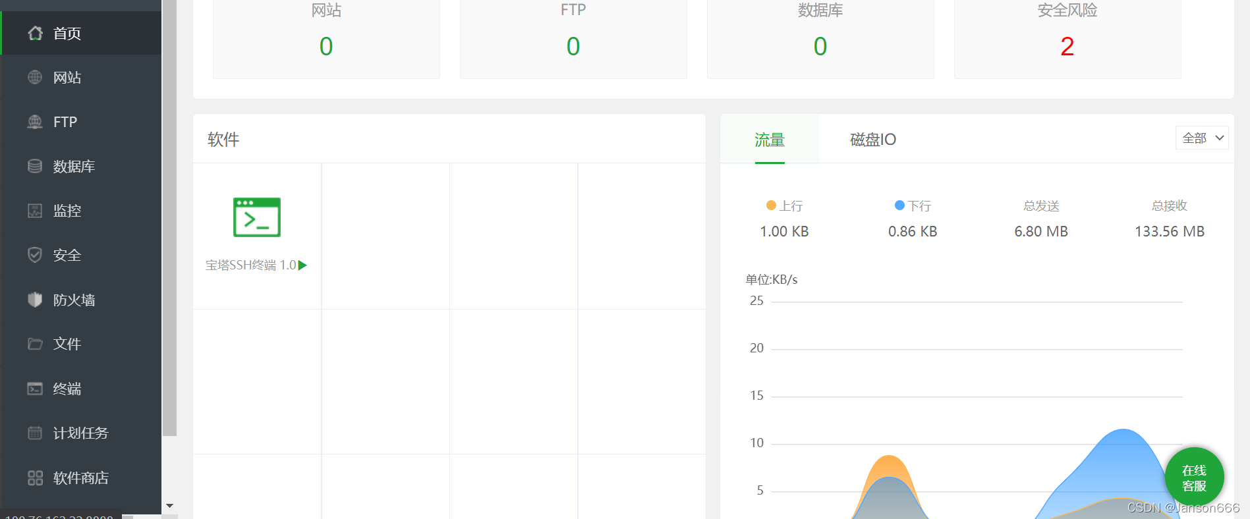
Task: Open 终端 from the sidebar
Action: point(80,389)
